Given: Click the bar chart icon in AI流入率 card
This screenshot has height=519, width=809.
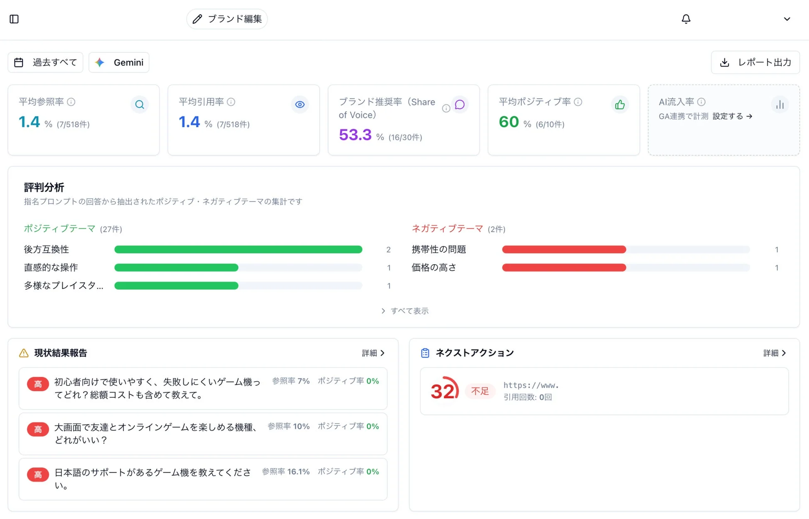Looking at the screenshot, I should tap(780, 105).
